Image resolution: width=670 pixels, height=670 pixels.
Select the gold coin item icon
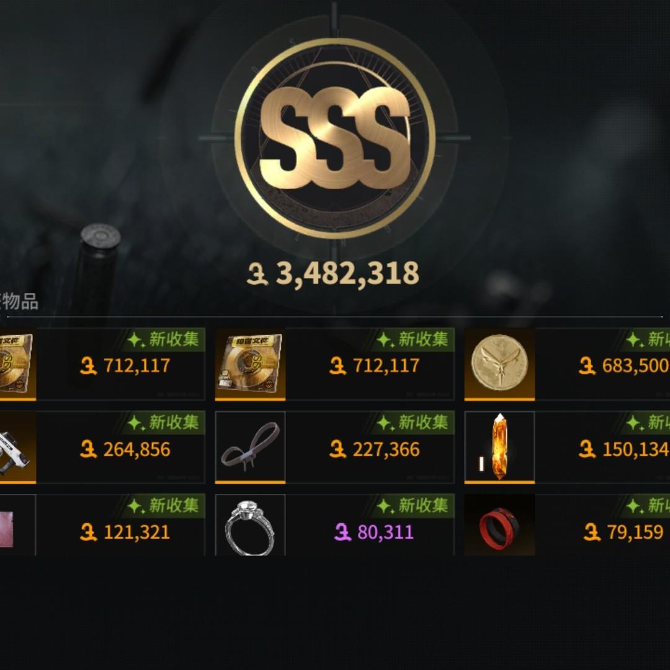tap(499, 364)
